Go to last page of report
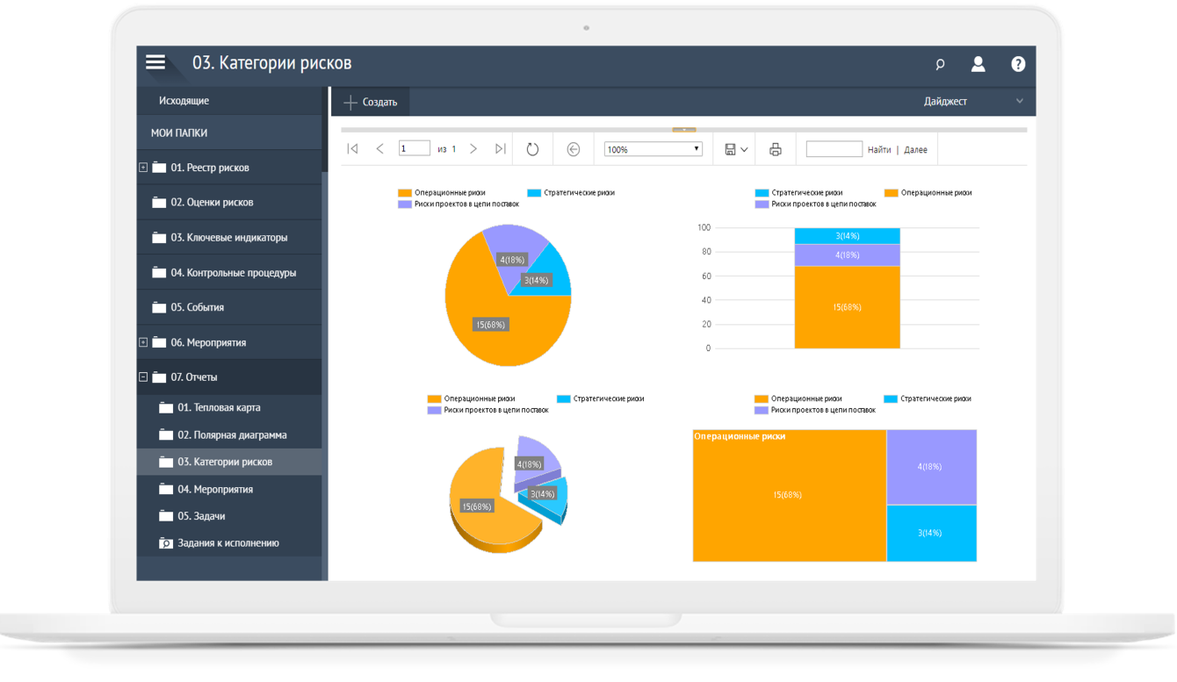This screenshot has height=682, width=1177. [500, 149]
